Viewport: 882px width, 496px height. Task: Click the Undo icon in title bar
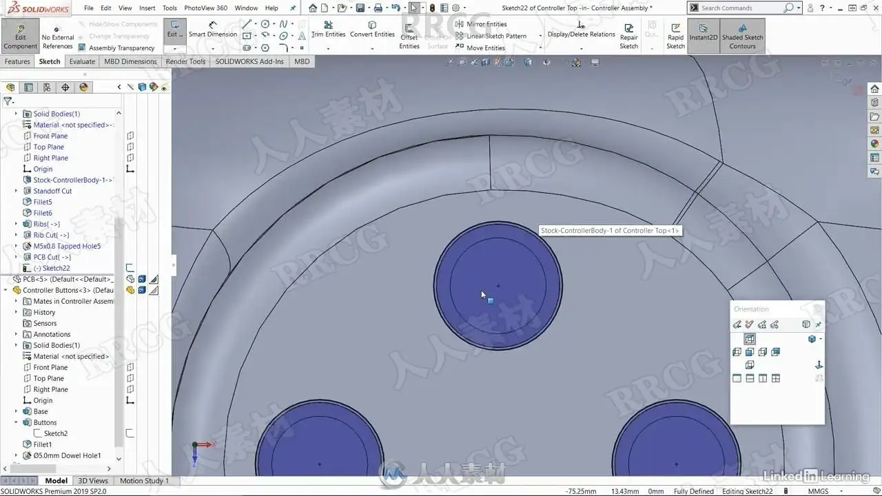(x=395, y=8)
